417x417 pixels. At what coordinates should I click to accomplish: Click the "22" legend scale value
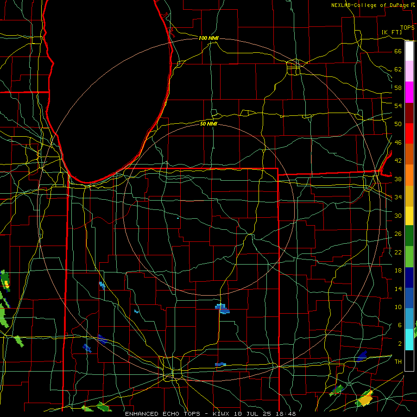pos(398,252)
